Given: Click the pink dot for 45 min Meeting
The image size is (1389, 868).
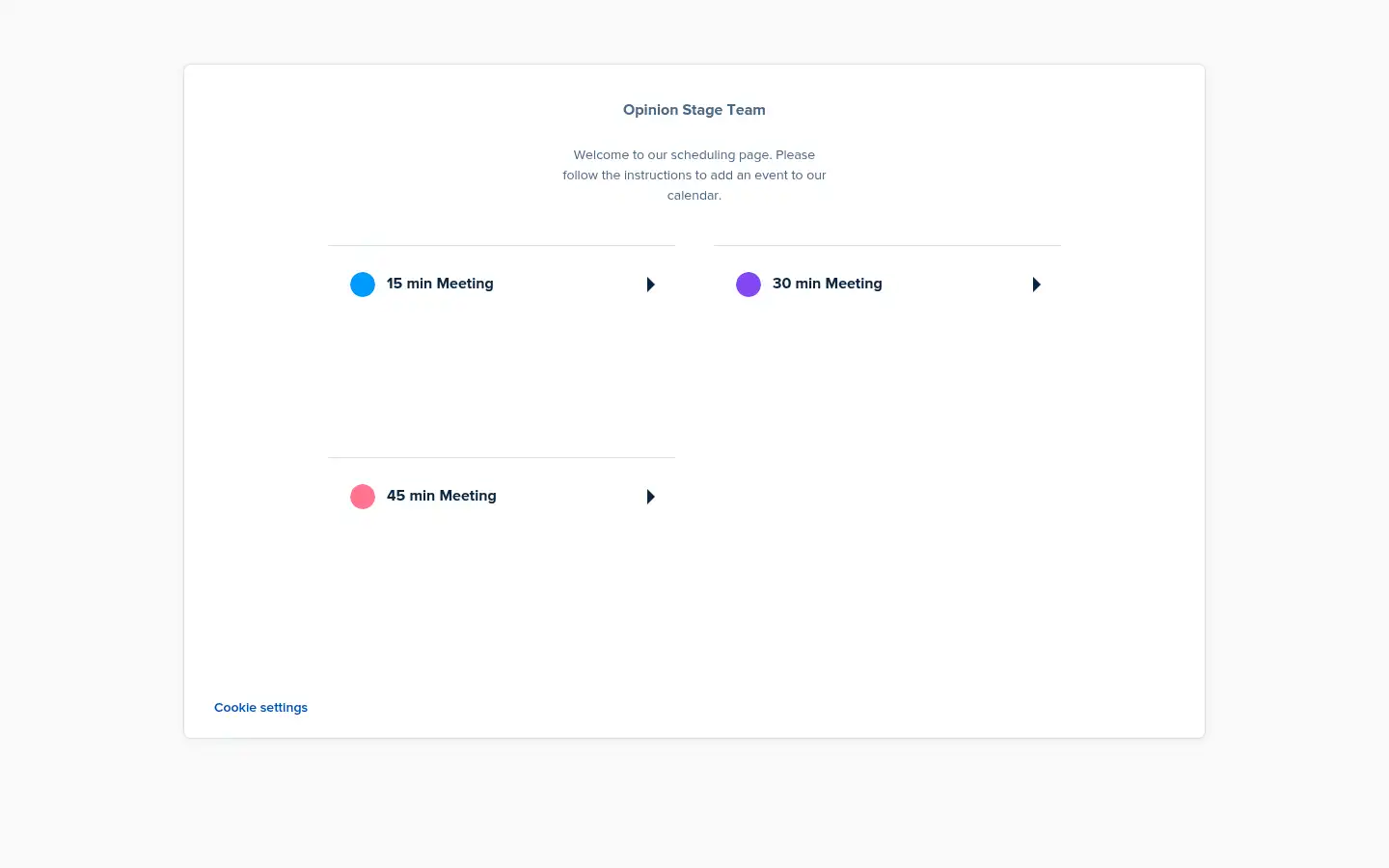Looking at the screenshot, I should click(x=363, y=497).
